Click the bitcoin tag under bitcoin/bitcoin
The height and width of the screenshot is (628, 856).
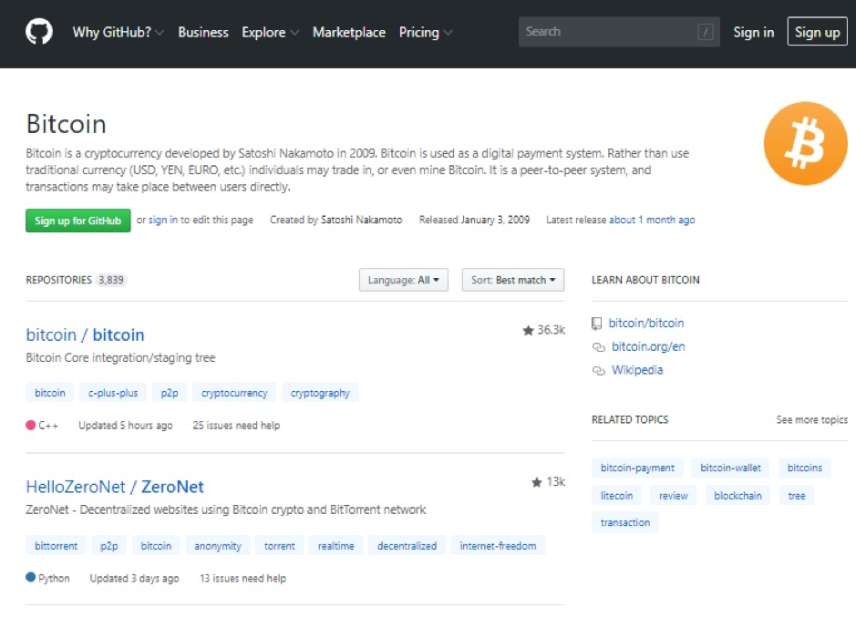tap(49, 393)
